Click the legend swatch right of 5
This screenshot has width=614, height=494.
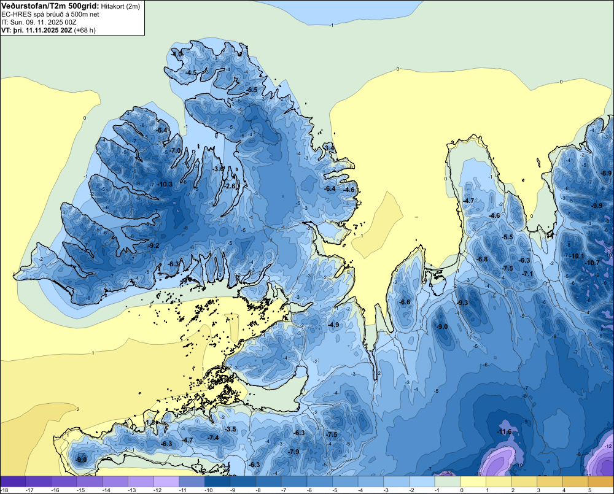coord(600,482)
